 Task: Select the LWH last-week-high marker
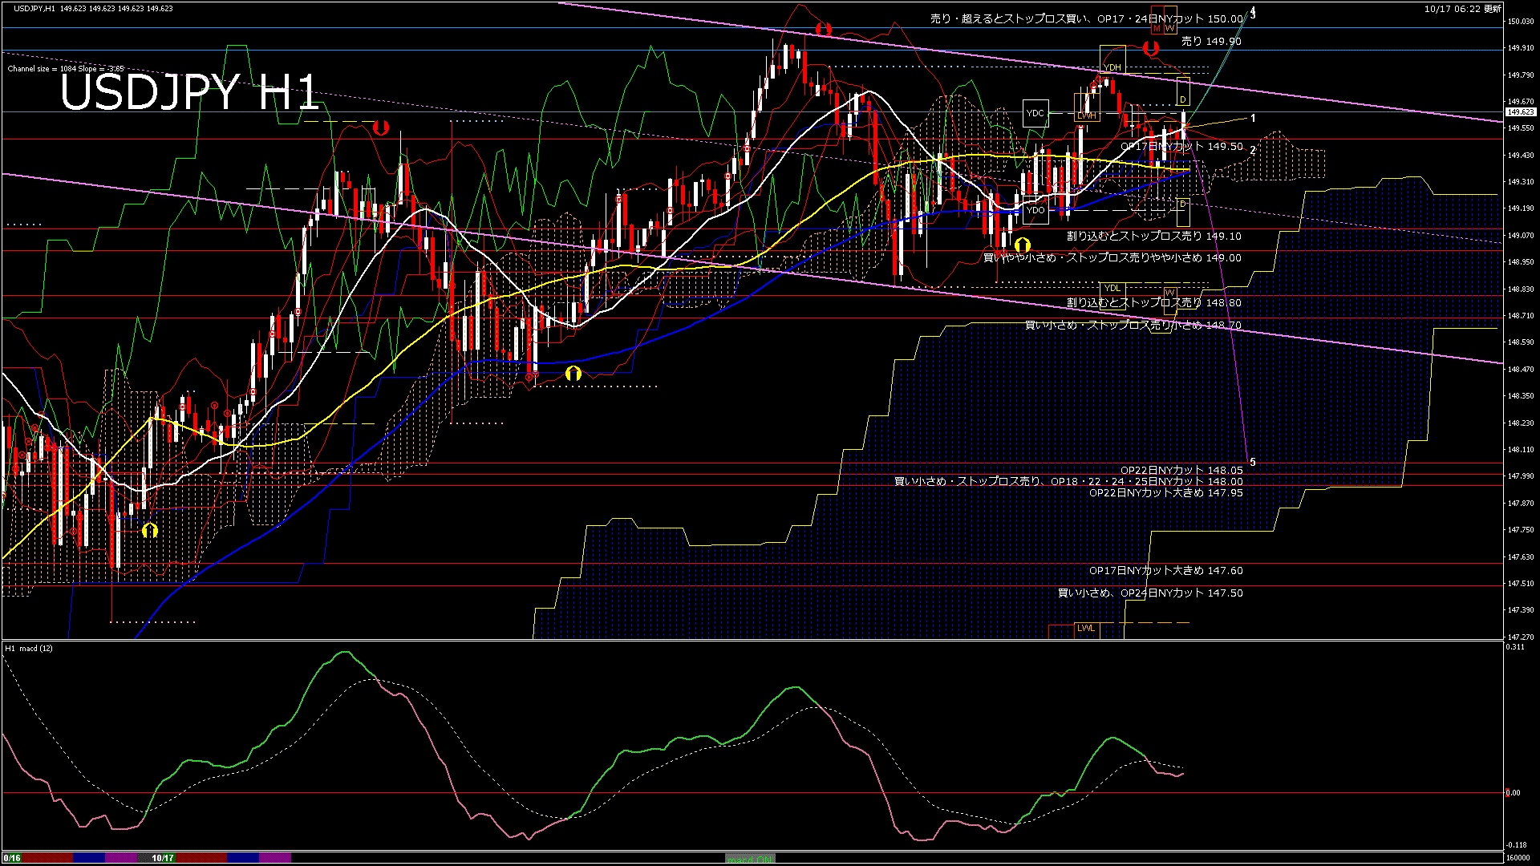pos(1086,115)
